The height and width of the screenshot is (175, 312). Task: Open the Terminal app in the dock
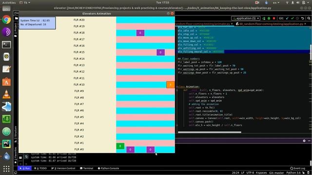[x=6, y=45]
